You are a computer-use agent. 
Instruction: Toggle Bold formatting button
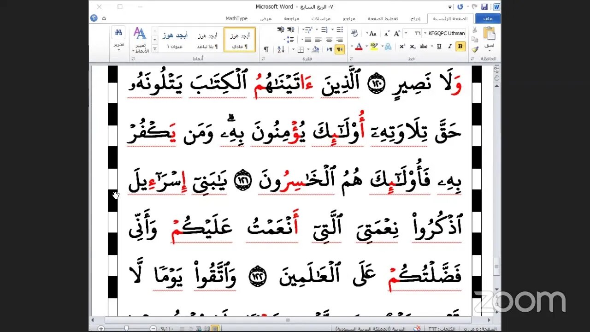[x=460, y=46]
